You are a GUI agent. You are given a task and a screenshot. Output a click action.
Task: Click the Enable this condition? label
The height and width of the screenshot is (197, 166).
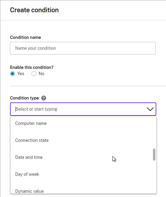[x=32, y=67]
